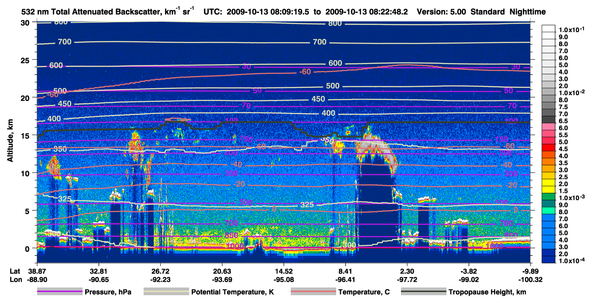The height and width of the screenshot is (302, 589).
Task: Click the latitude value 20.63
Action: click(222, 271)
